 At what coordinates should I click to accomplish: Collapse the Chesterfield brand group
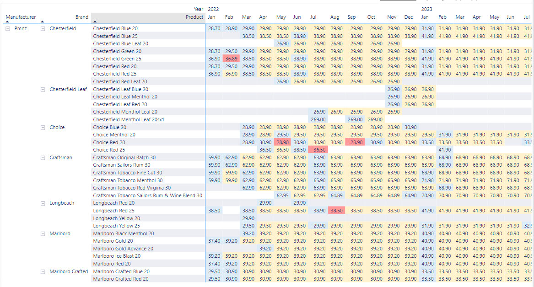pos(43,29)
